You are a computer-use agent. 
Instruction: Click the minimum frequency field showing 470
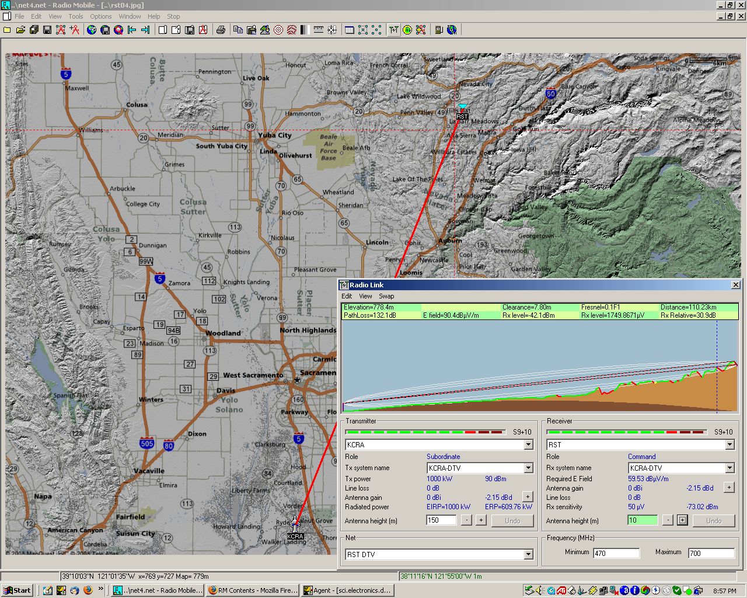pyautogui.click(x=616, y=553)
